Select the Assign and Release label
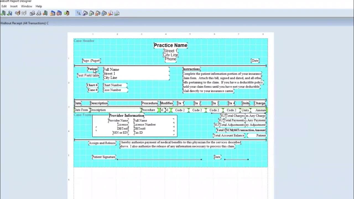Image resolution: width=354 pixels, height=199 pixels. click(x=102, y=143)
